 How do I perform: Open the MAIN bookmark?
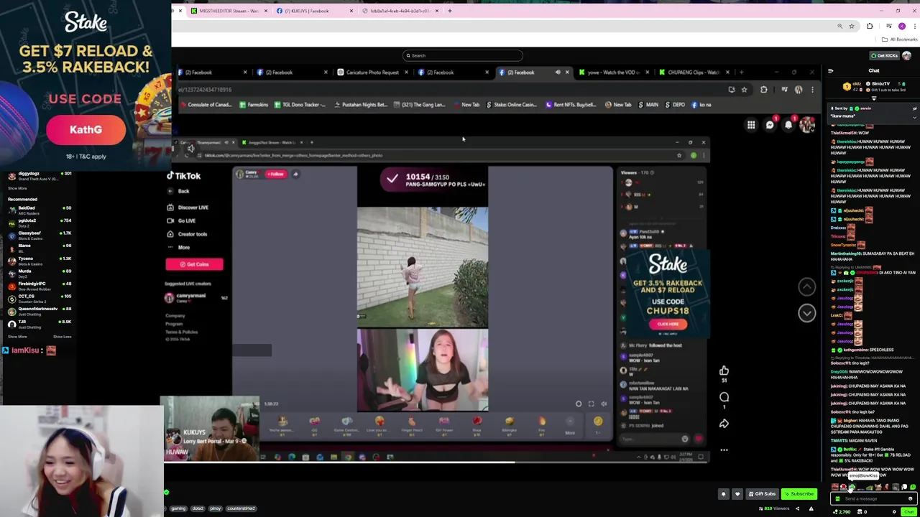pos(648,105)
